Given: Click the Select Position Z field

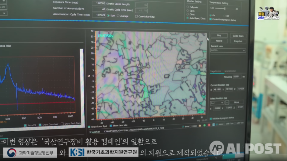Looking at the screenshot, I should pos(241,107).
